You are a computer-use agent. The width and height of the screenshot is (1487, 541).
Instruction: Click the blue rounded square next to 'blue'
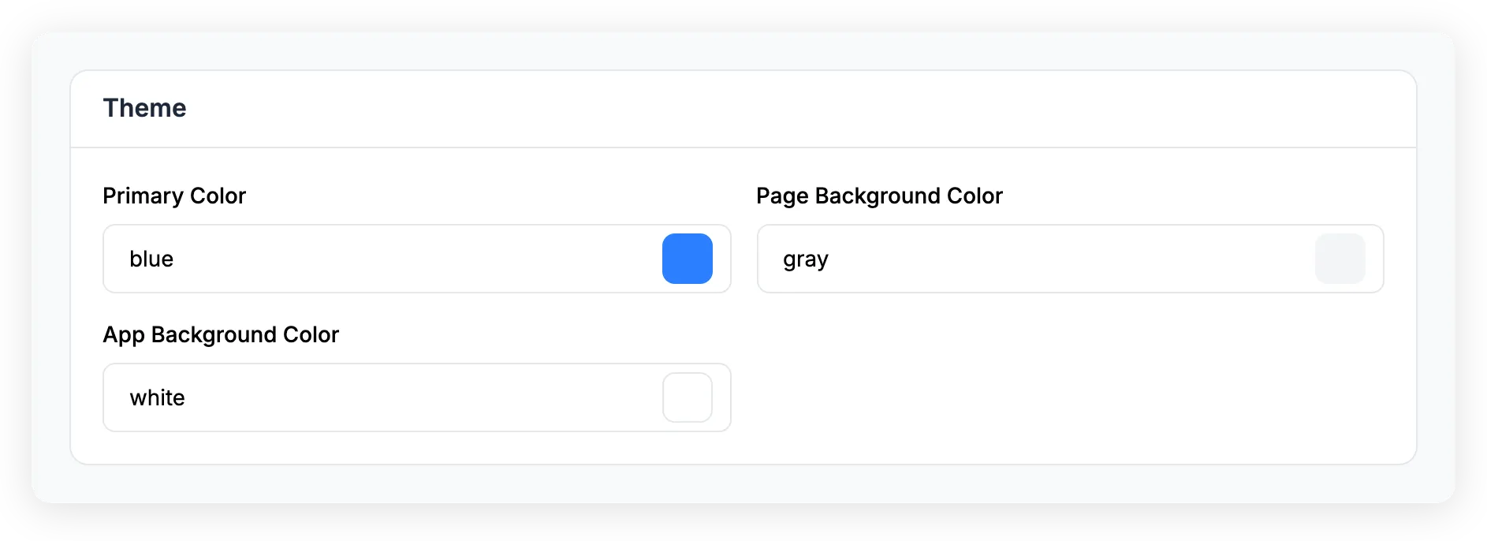click(687, 259)
